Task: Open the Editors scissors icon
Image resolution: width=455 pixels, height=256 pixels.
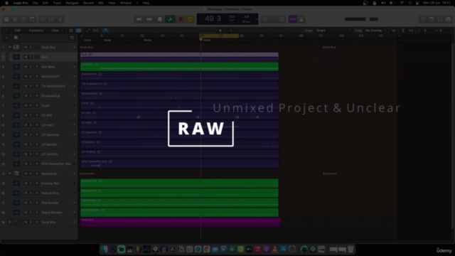Action: [x=60, y=19]
